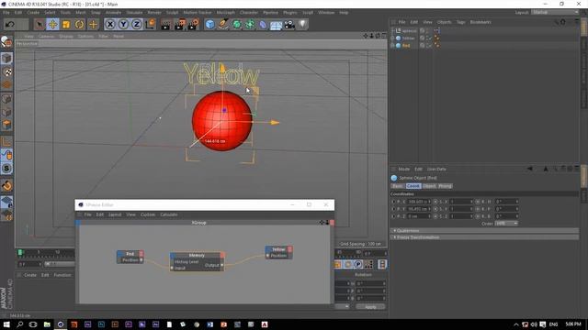Switch to Object tab in Attributes

(429, 186)
